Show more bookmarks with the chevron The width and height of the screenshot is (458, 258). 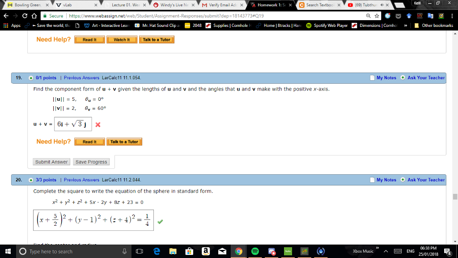pos(405,26)
